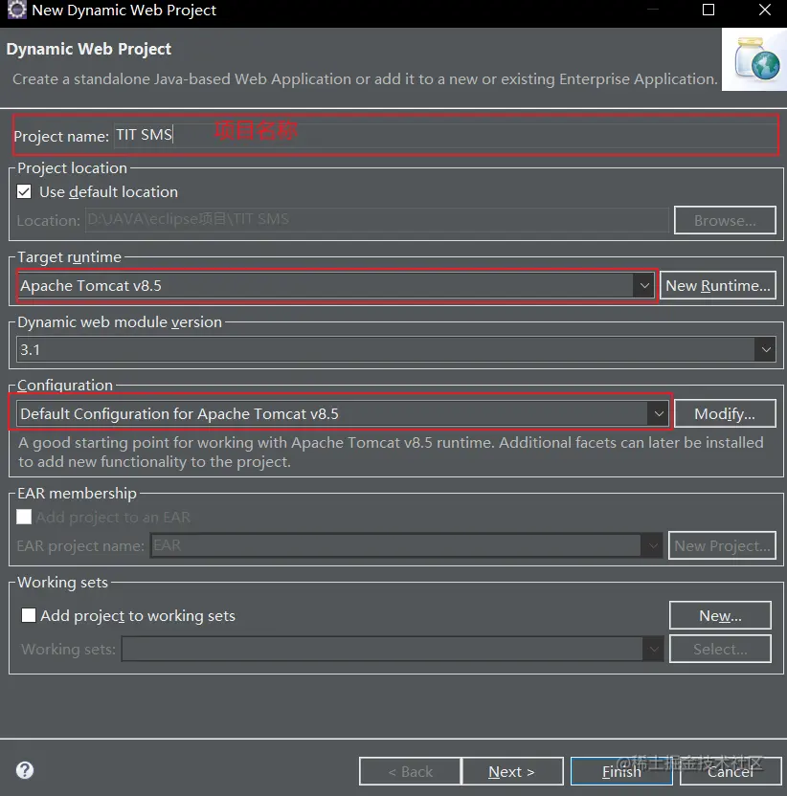Click the web project jar globe image
Image resolution: width=787 pixels, height=796 pixels.
[x=756, y=59]
